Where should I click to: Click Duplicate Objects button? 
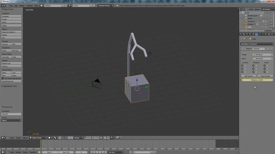click(x=12, y=32)
